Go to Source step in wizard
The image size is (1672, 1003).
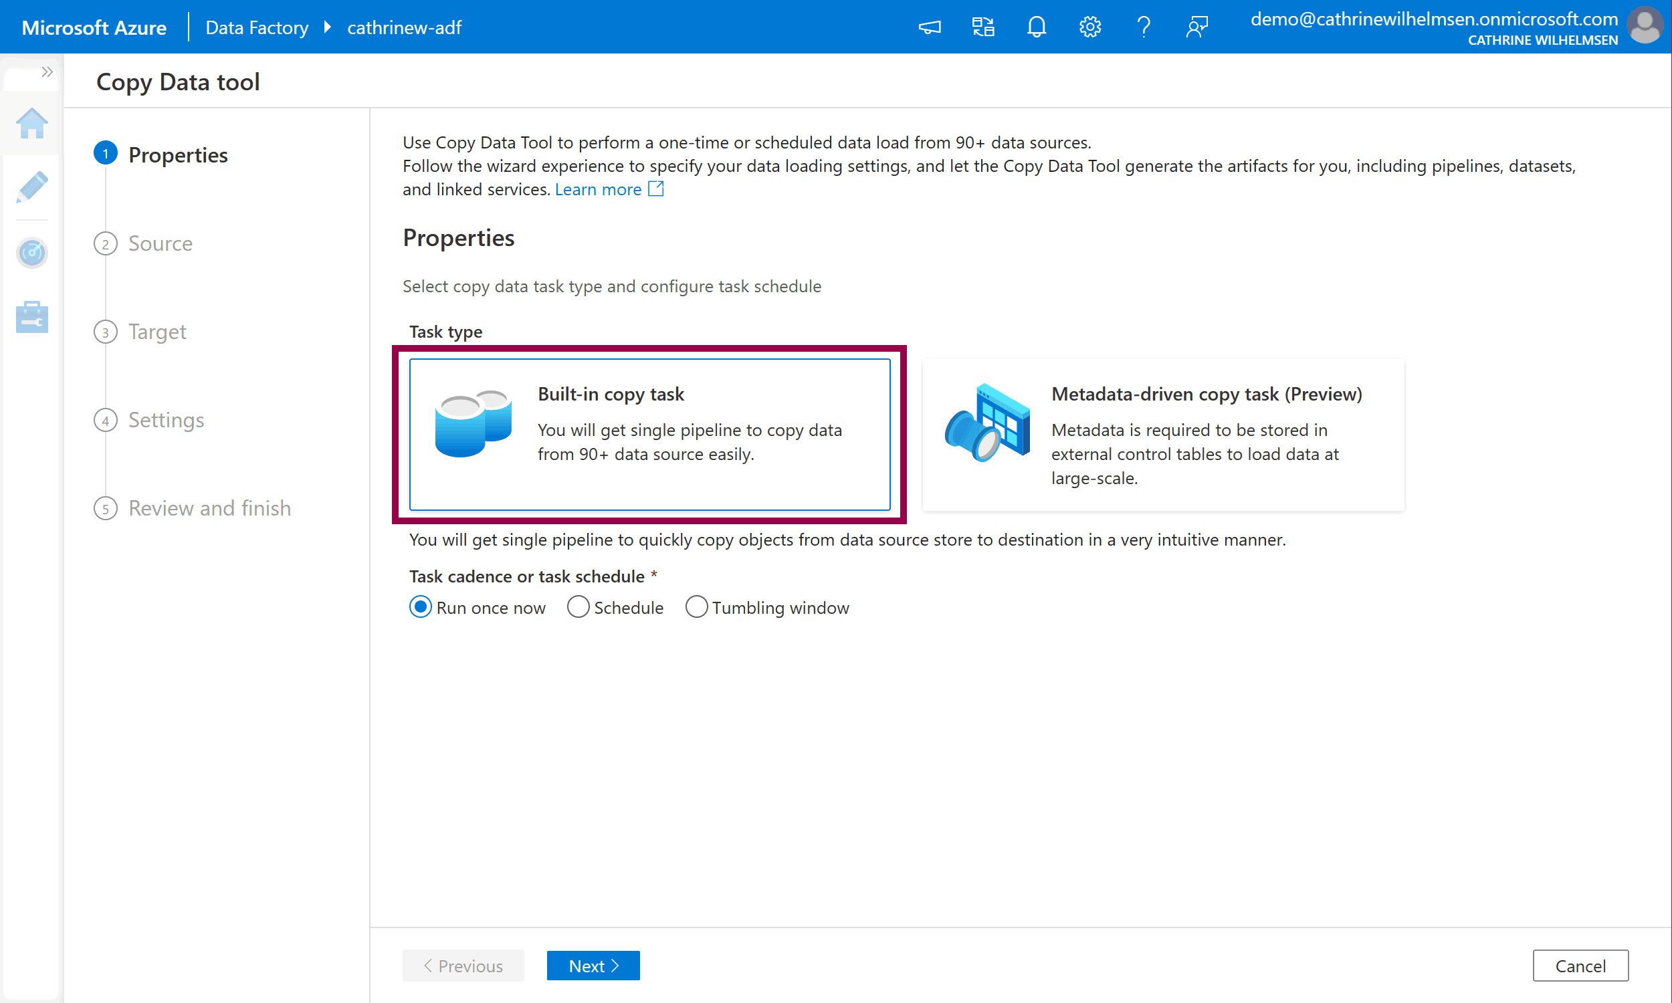160,243
